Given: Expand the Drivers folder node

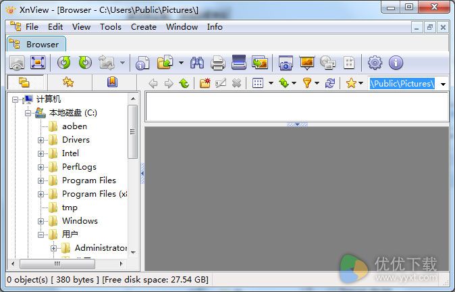Looking at the screenshot, I should pos(41,141).
